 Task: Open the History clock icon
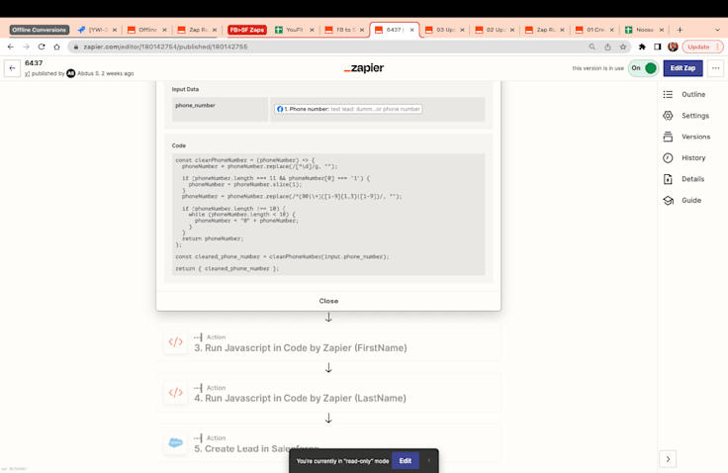point(668,158)
